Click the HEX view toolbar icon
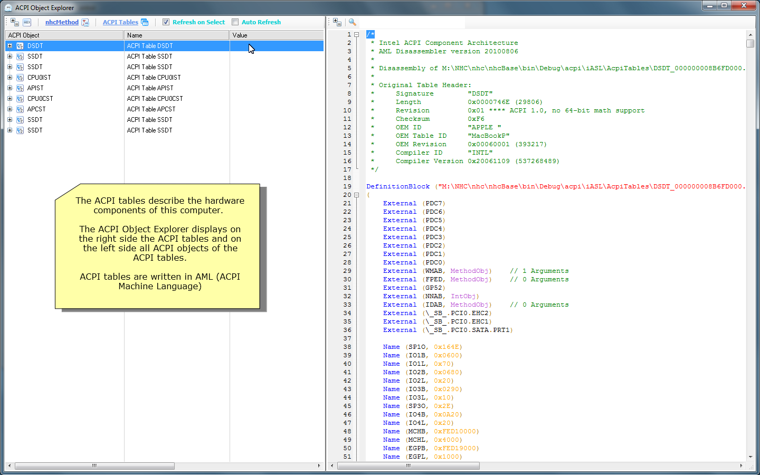The height and width of the screenshot is (475, 760). [27, 22]
